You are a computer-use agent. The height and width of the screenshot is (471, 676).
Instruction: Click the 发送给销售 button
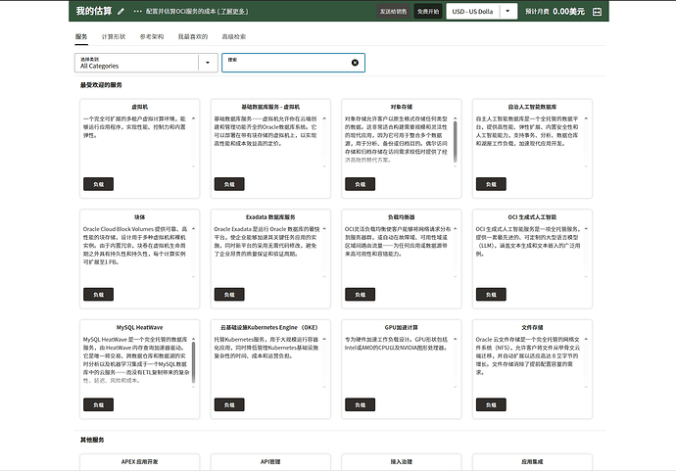coord(393,12)
